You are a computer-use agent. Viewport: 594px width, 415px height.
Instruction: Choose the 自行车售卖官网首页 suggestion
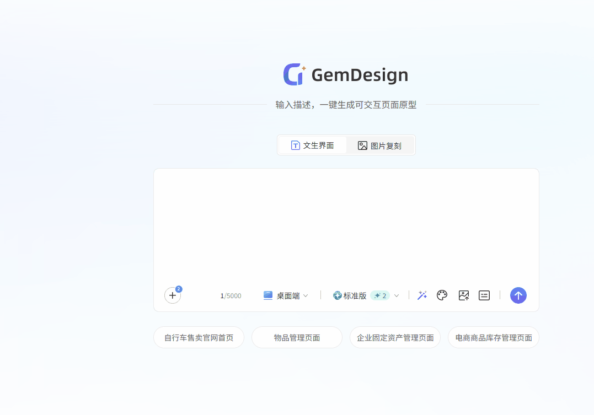(x=199, y=337)
